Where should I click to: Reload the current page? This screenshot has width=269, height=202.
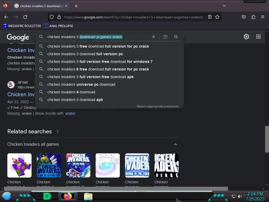click(x=25, y=17)
